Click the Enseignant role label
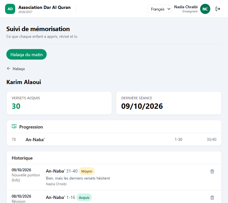 coord(190,11)
